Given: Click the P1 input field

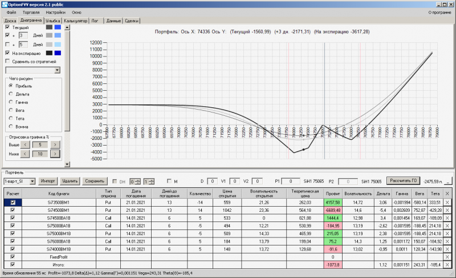Looking at the screenshot, I should click(291, 182).
